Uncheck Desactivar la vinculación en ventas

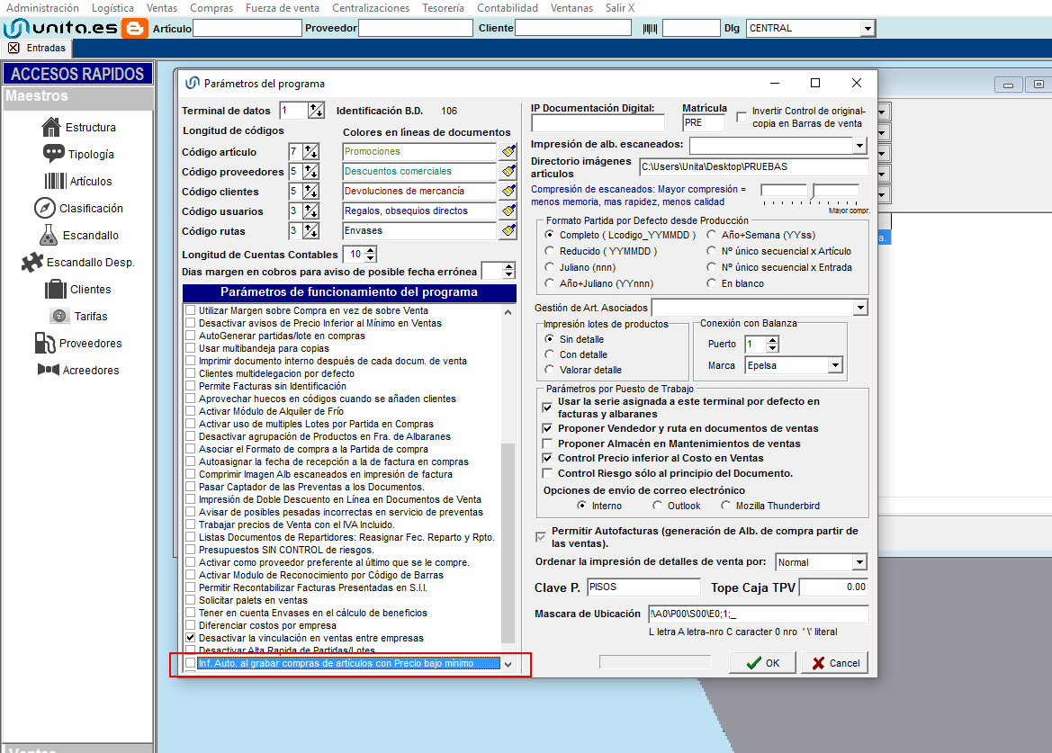pyautogui.click(x=191, y=638)
